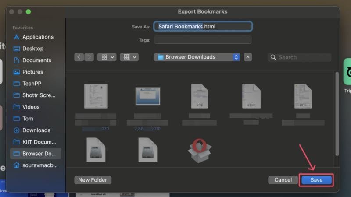This screenshot has width=351, height=197.
Task: Cancel the export dialog
Action: 283,180
